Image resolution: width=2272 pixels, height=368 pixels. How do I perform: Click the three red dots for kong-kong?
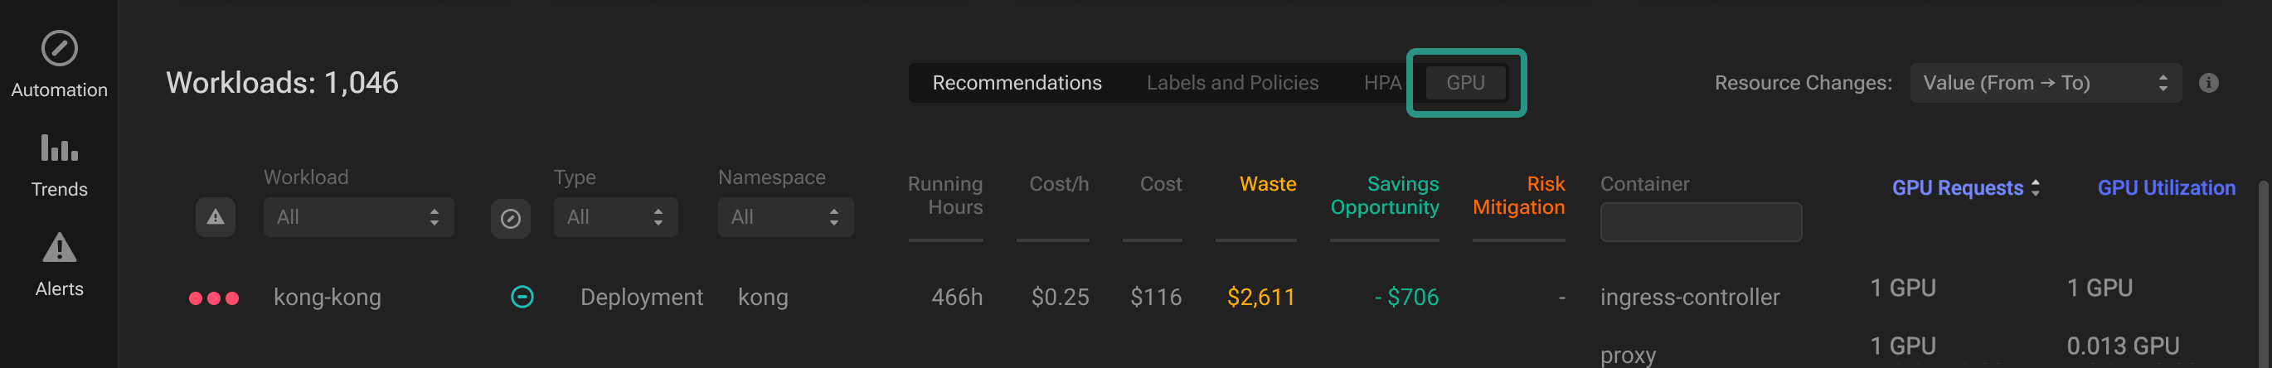coord(214,298)
